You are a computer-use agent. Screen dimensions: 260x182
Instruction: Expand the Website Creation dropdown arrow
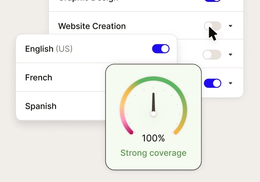click(x=230, y=26)
